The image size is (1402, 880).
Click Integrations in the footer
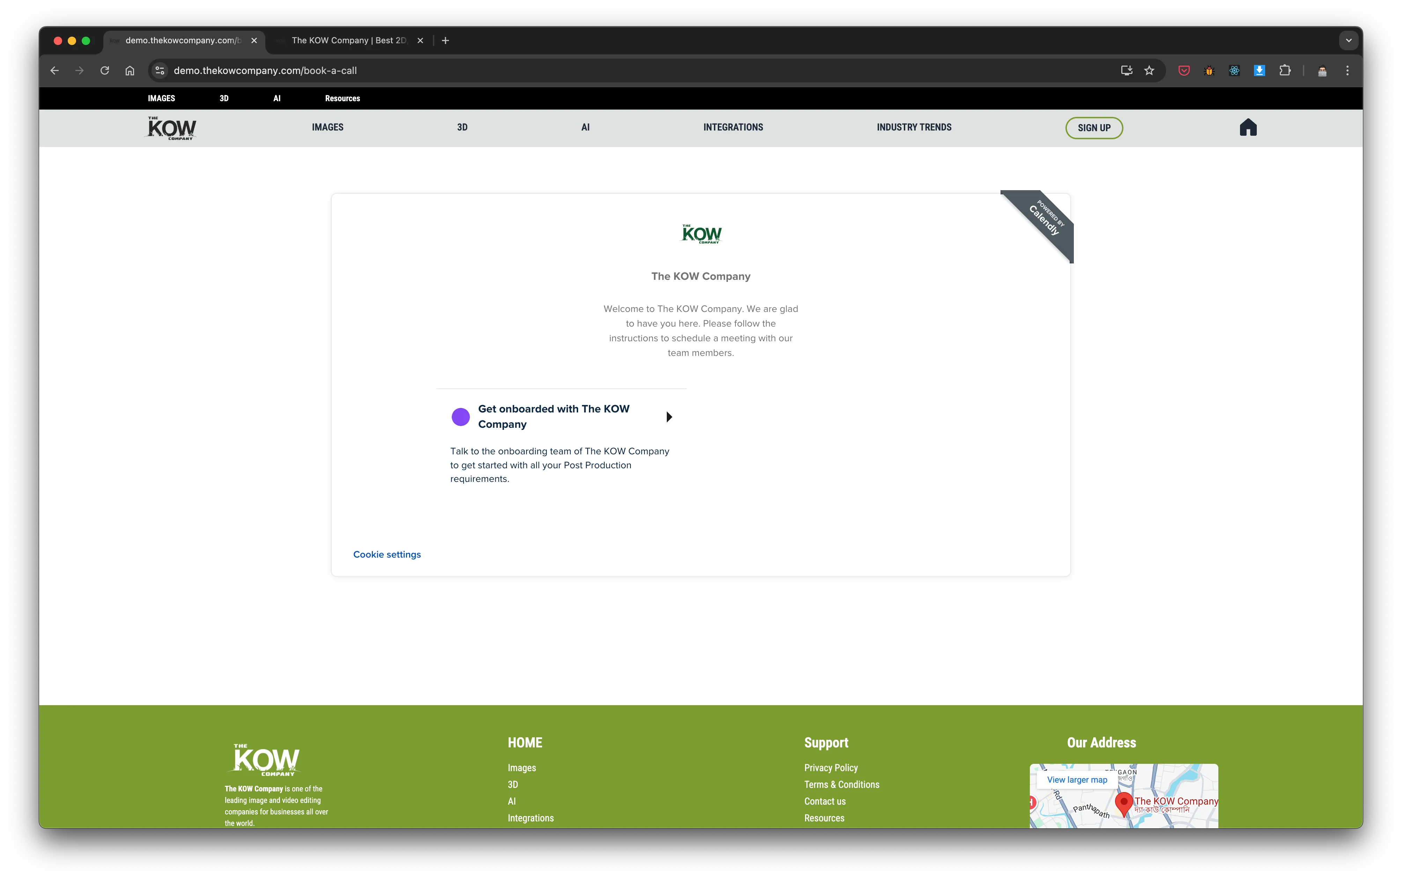point(530,818)
